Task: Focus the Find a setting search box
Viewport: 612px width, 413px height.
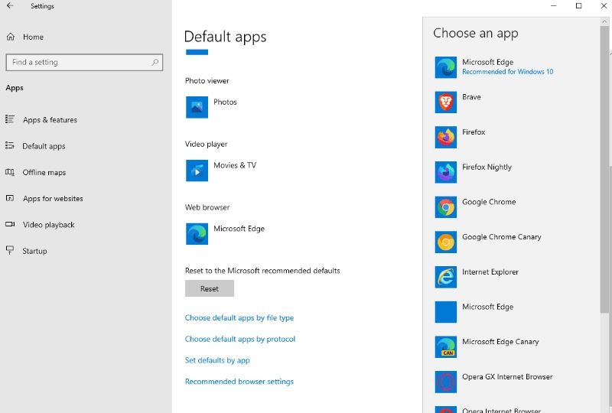Action: (x=84, y=63)
